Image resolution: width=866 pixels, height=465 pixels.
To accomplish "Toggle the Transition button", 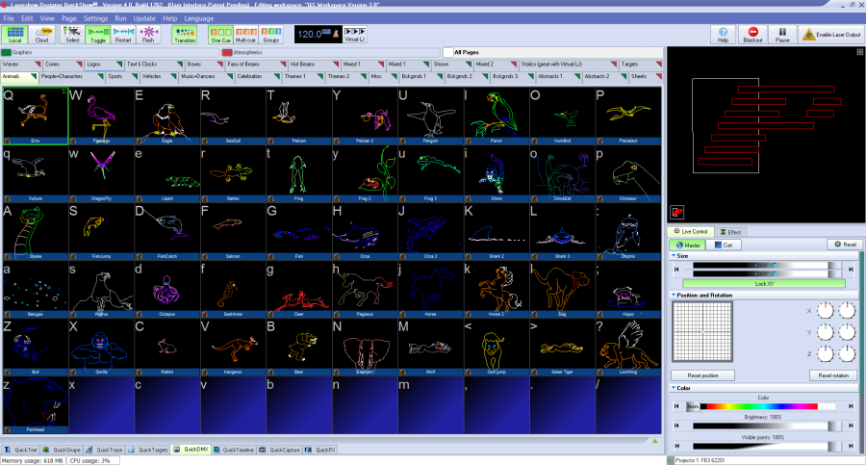I will [184, 35].
